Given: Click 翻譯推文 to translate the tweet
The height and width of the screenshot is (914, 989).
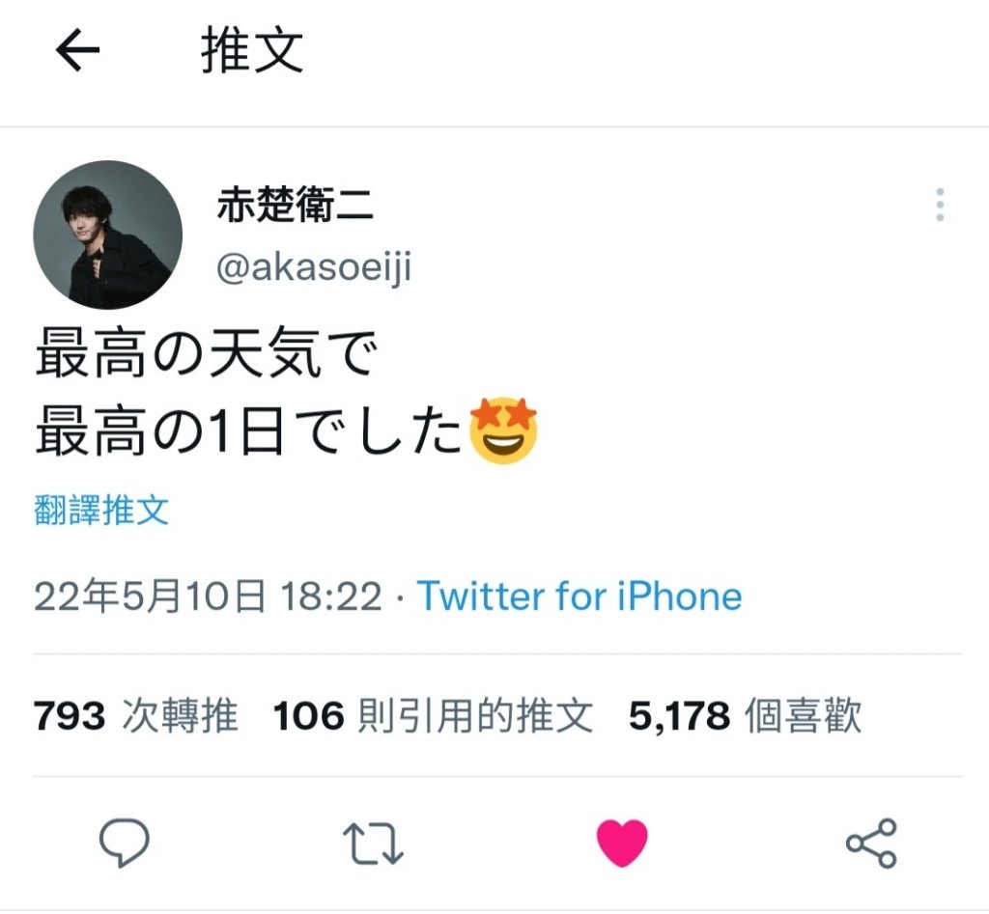Looking at the screenshot, I should [101, 510].
